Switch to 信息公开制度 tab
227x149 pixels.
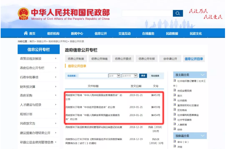tap(76, 59)
